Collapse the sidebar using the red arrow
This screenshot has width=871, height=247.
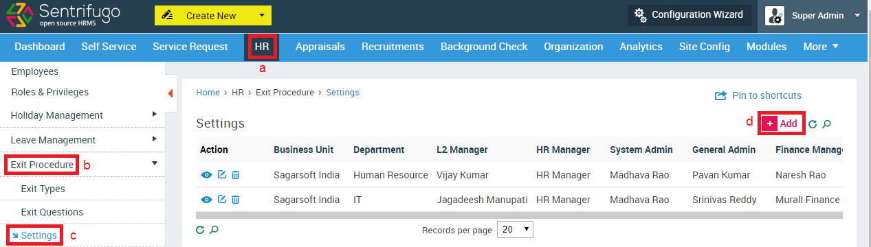[x=170, y=93]
